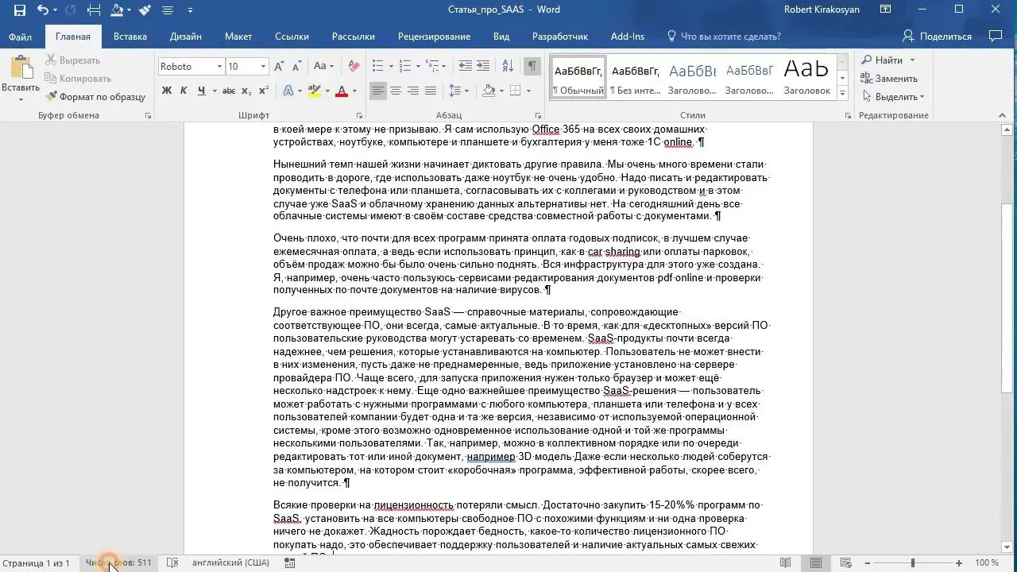Apply Format Painter (Формат по образцу)

[x=95, y=97]
